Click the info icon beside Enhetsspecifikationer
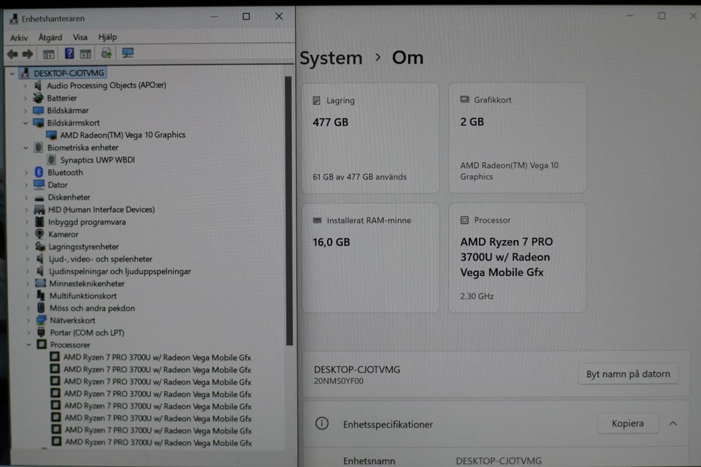This screenshot has height=467, width=701. click(321, 423)
